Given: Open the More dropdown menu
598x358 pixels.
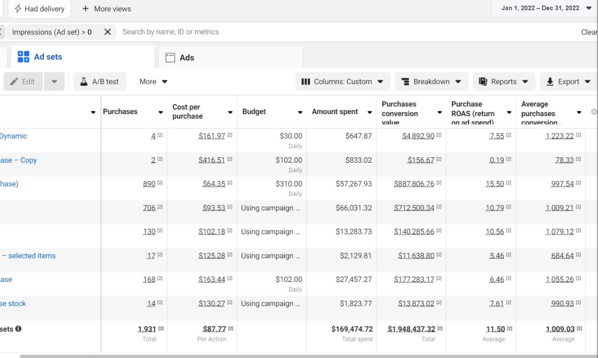Looking at the screenshot, I should coord(153,82).
